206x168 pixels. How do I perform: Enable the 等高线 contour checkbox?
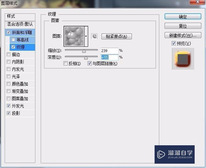point(13,39)
